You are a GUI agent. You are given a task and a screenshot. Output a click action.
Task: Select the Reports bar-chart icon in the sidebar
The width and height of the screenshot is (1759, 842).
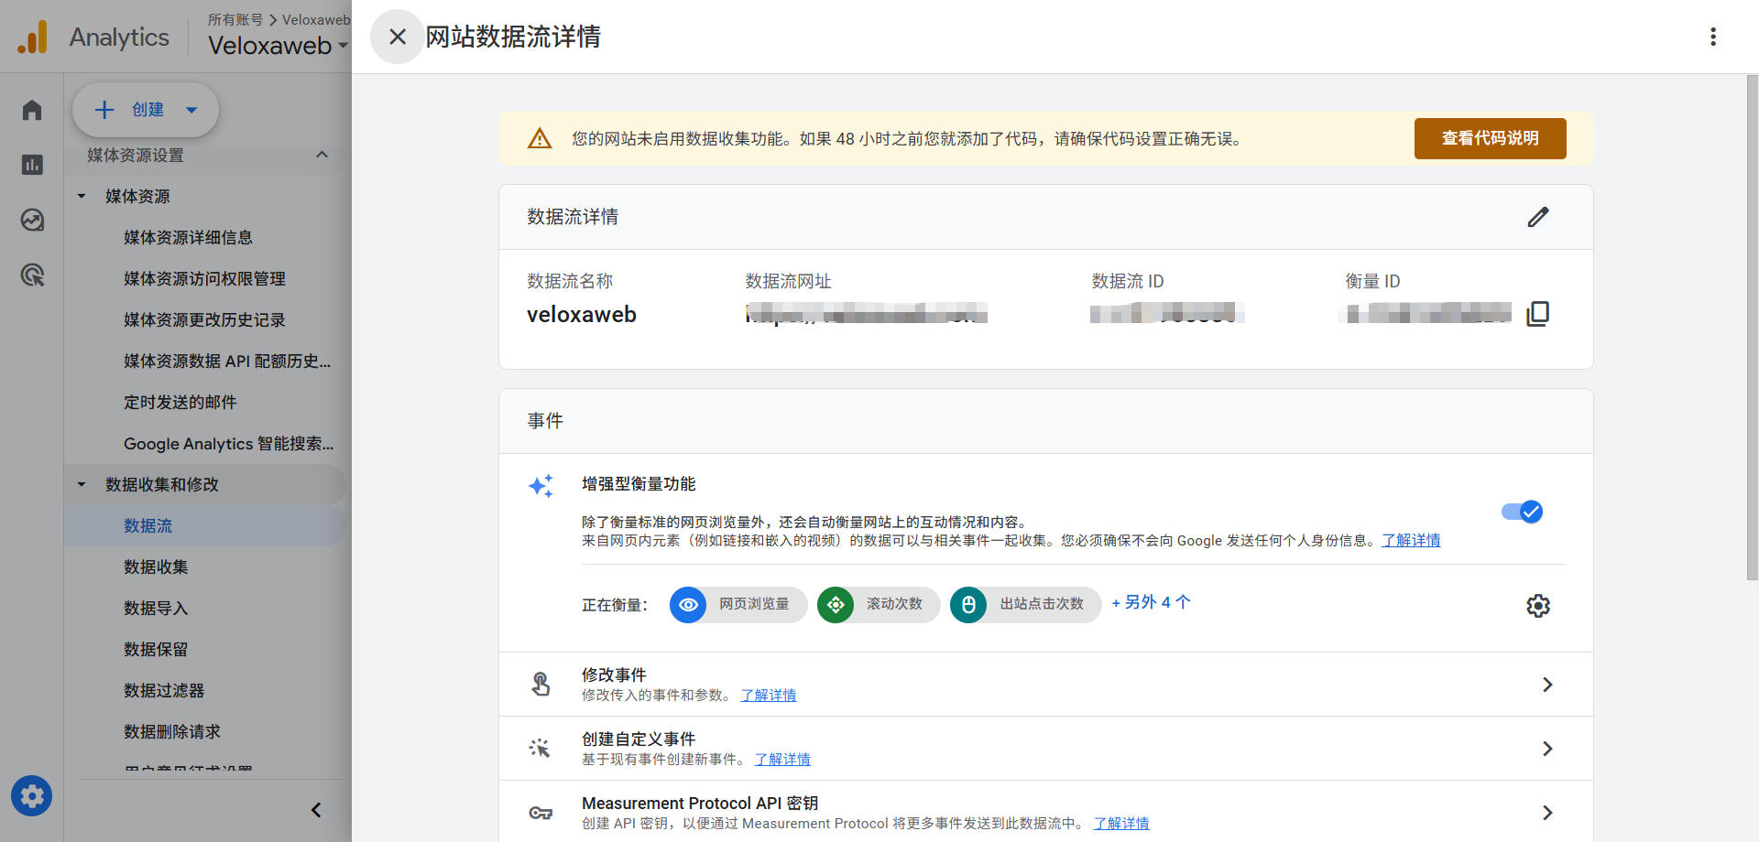click(x=31, y=165)
